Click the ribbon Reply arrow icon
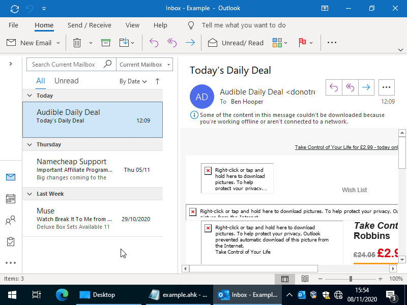Screen dimensions: 407x305 coord(154,43)
